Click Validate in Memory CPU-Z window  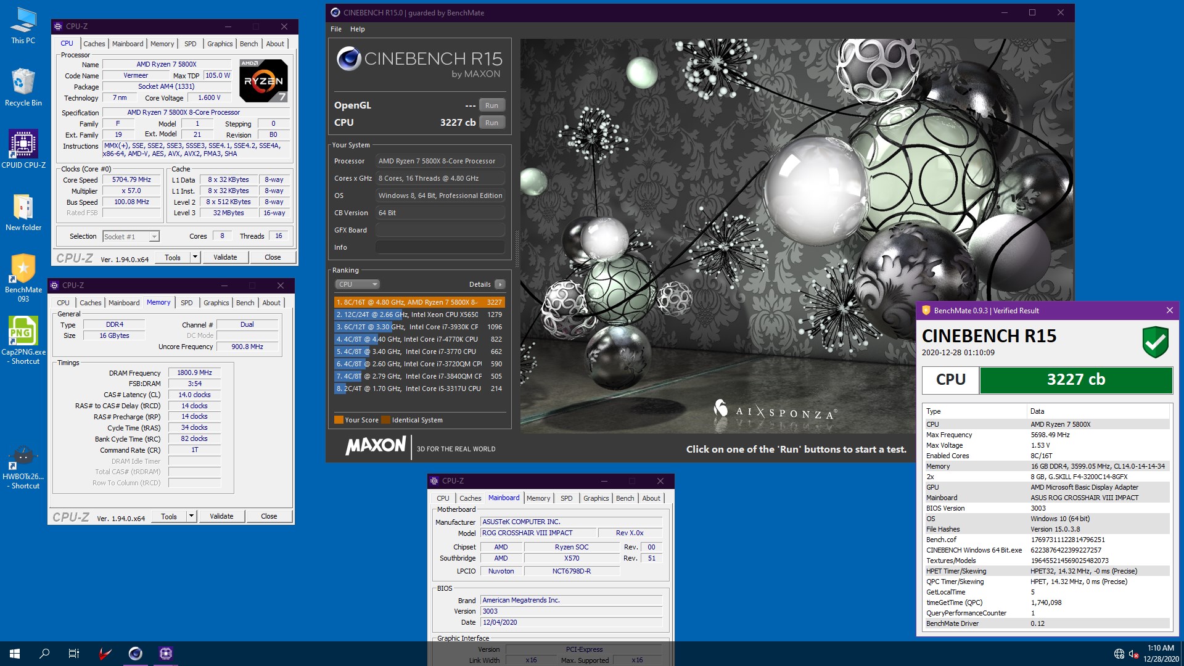tap(221, 516)
